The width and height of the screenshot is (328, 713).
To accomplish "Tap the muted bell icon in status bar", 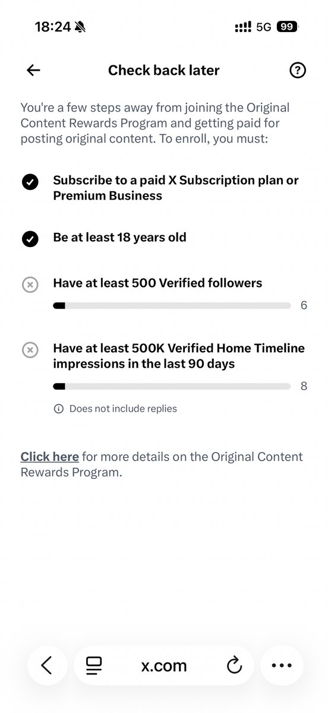I will [x=81, y=27].
